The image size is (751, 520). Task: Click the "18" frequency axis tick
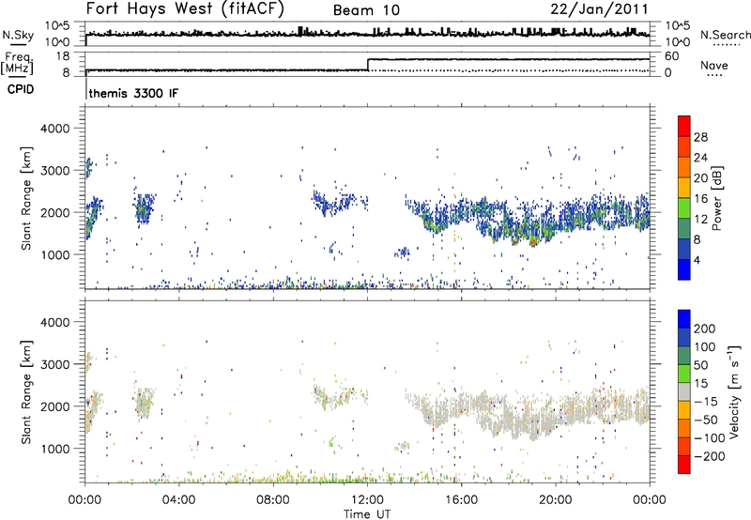pos(63,56)
